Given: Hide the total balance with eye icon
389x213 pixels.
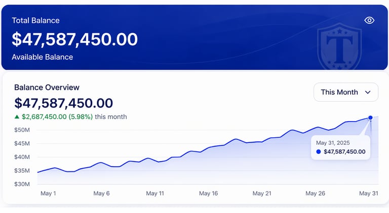Looking at the screenshot, I should click(369, 20).
